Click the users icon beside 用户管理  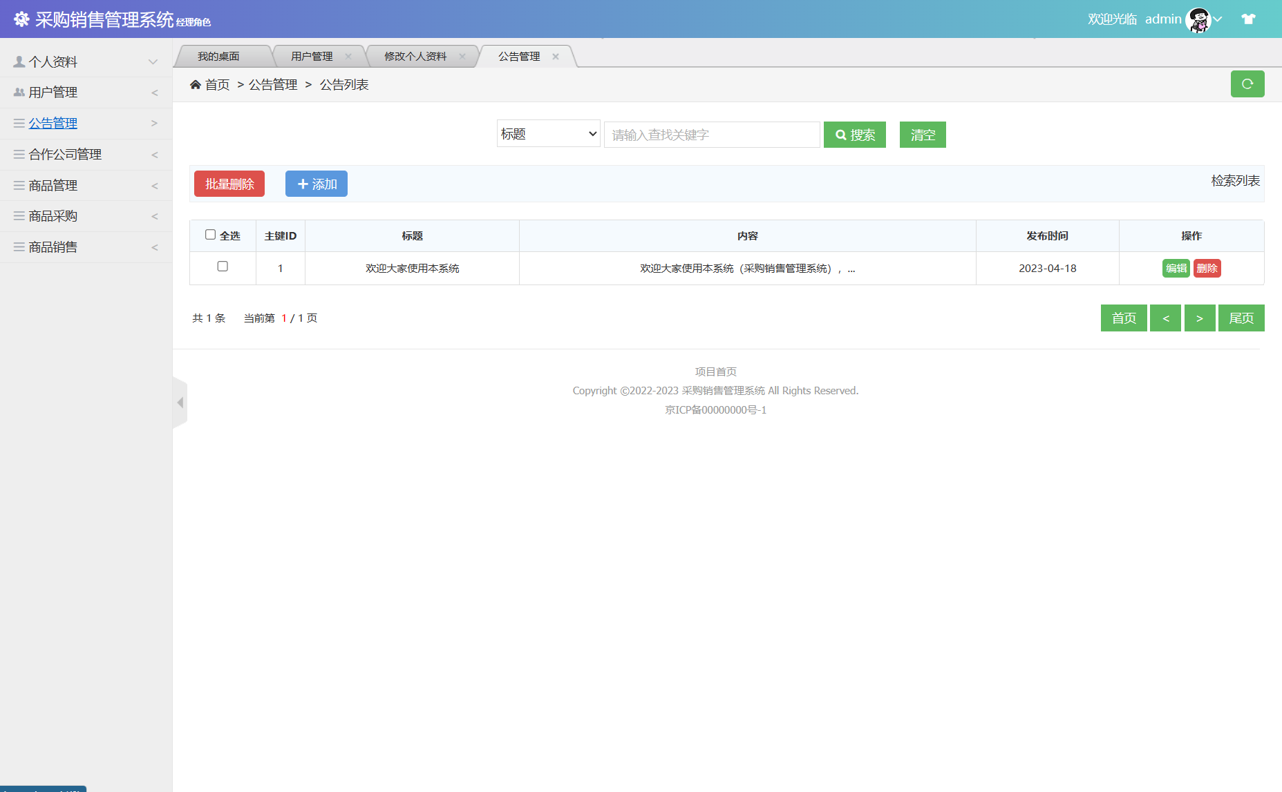(18, 92)
